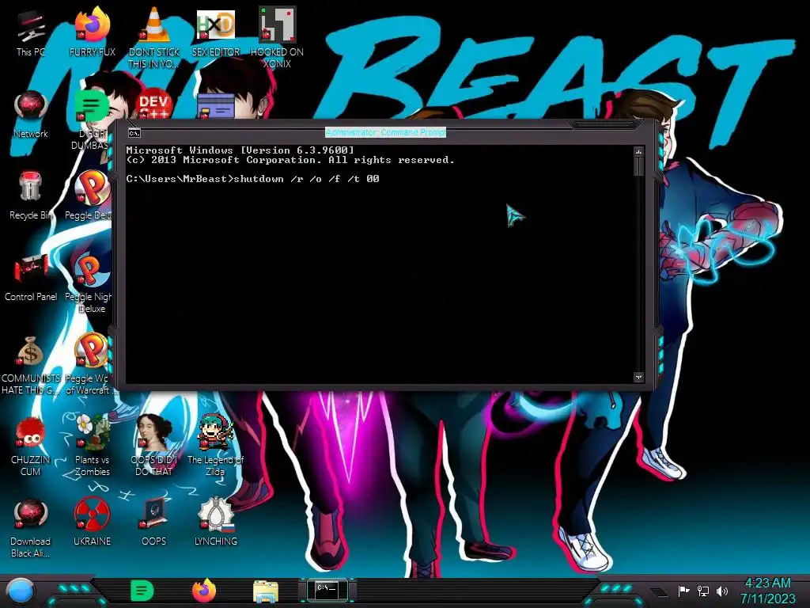Open the VLC cone desktop shortcut
This screenshot has width=810, height=608.
click(x=154, y=37)
